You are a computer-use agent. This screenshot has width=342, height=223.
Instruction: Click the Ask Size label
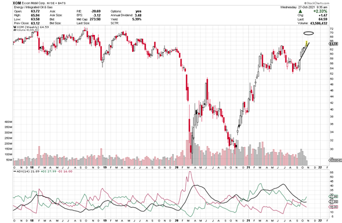pos(56,15)
